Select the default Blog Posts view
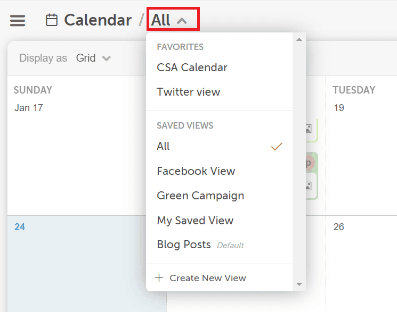Screen dimensions: 397x312 coord(219,244)
